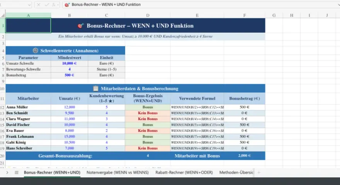Select column F header
340x185 pixels.
245,15
